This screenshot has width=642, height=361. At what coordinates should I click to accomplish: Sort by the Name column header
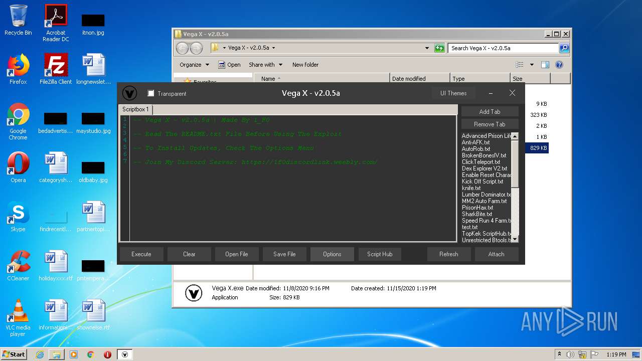(x=322, y=78)
